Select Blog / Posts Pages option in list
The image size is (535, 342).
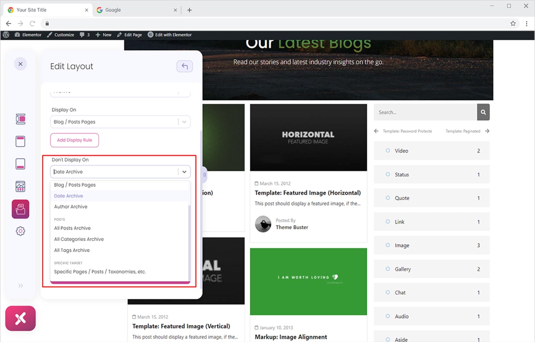click(x=120, y=185)
